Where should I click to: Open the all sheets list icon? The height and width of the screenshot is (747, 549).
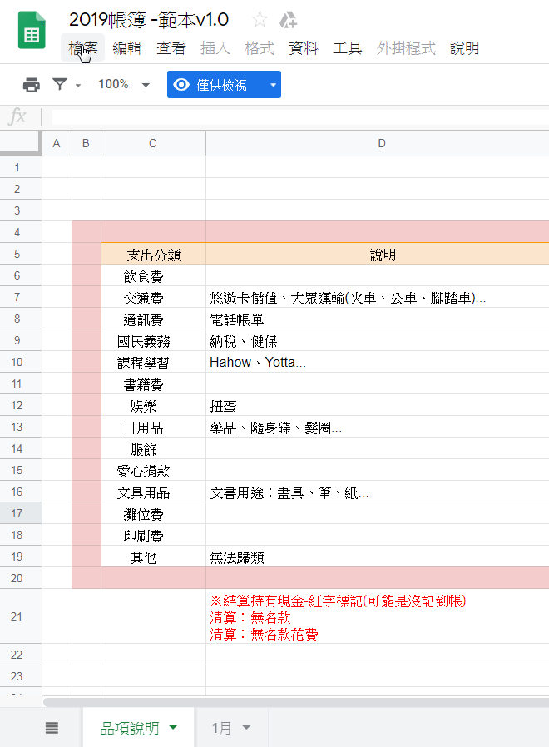[52, 728]
